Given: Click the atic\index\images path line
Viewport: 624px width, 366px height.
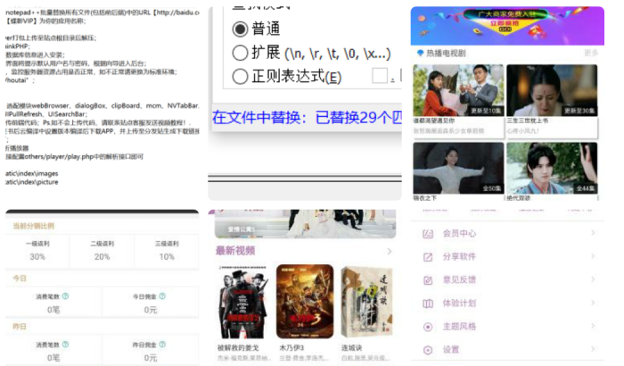Looking at the screenshot, I should (32, 173).
